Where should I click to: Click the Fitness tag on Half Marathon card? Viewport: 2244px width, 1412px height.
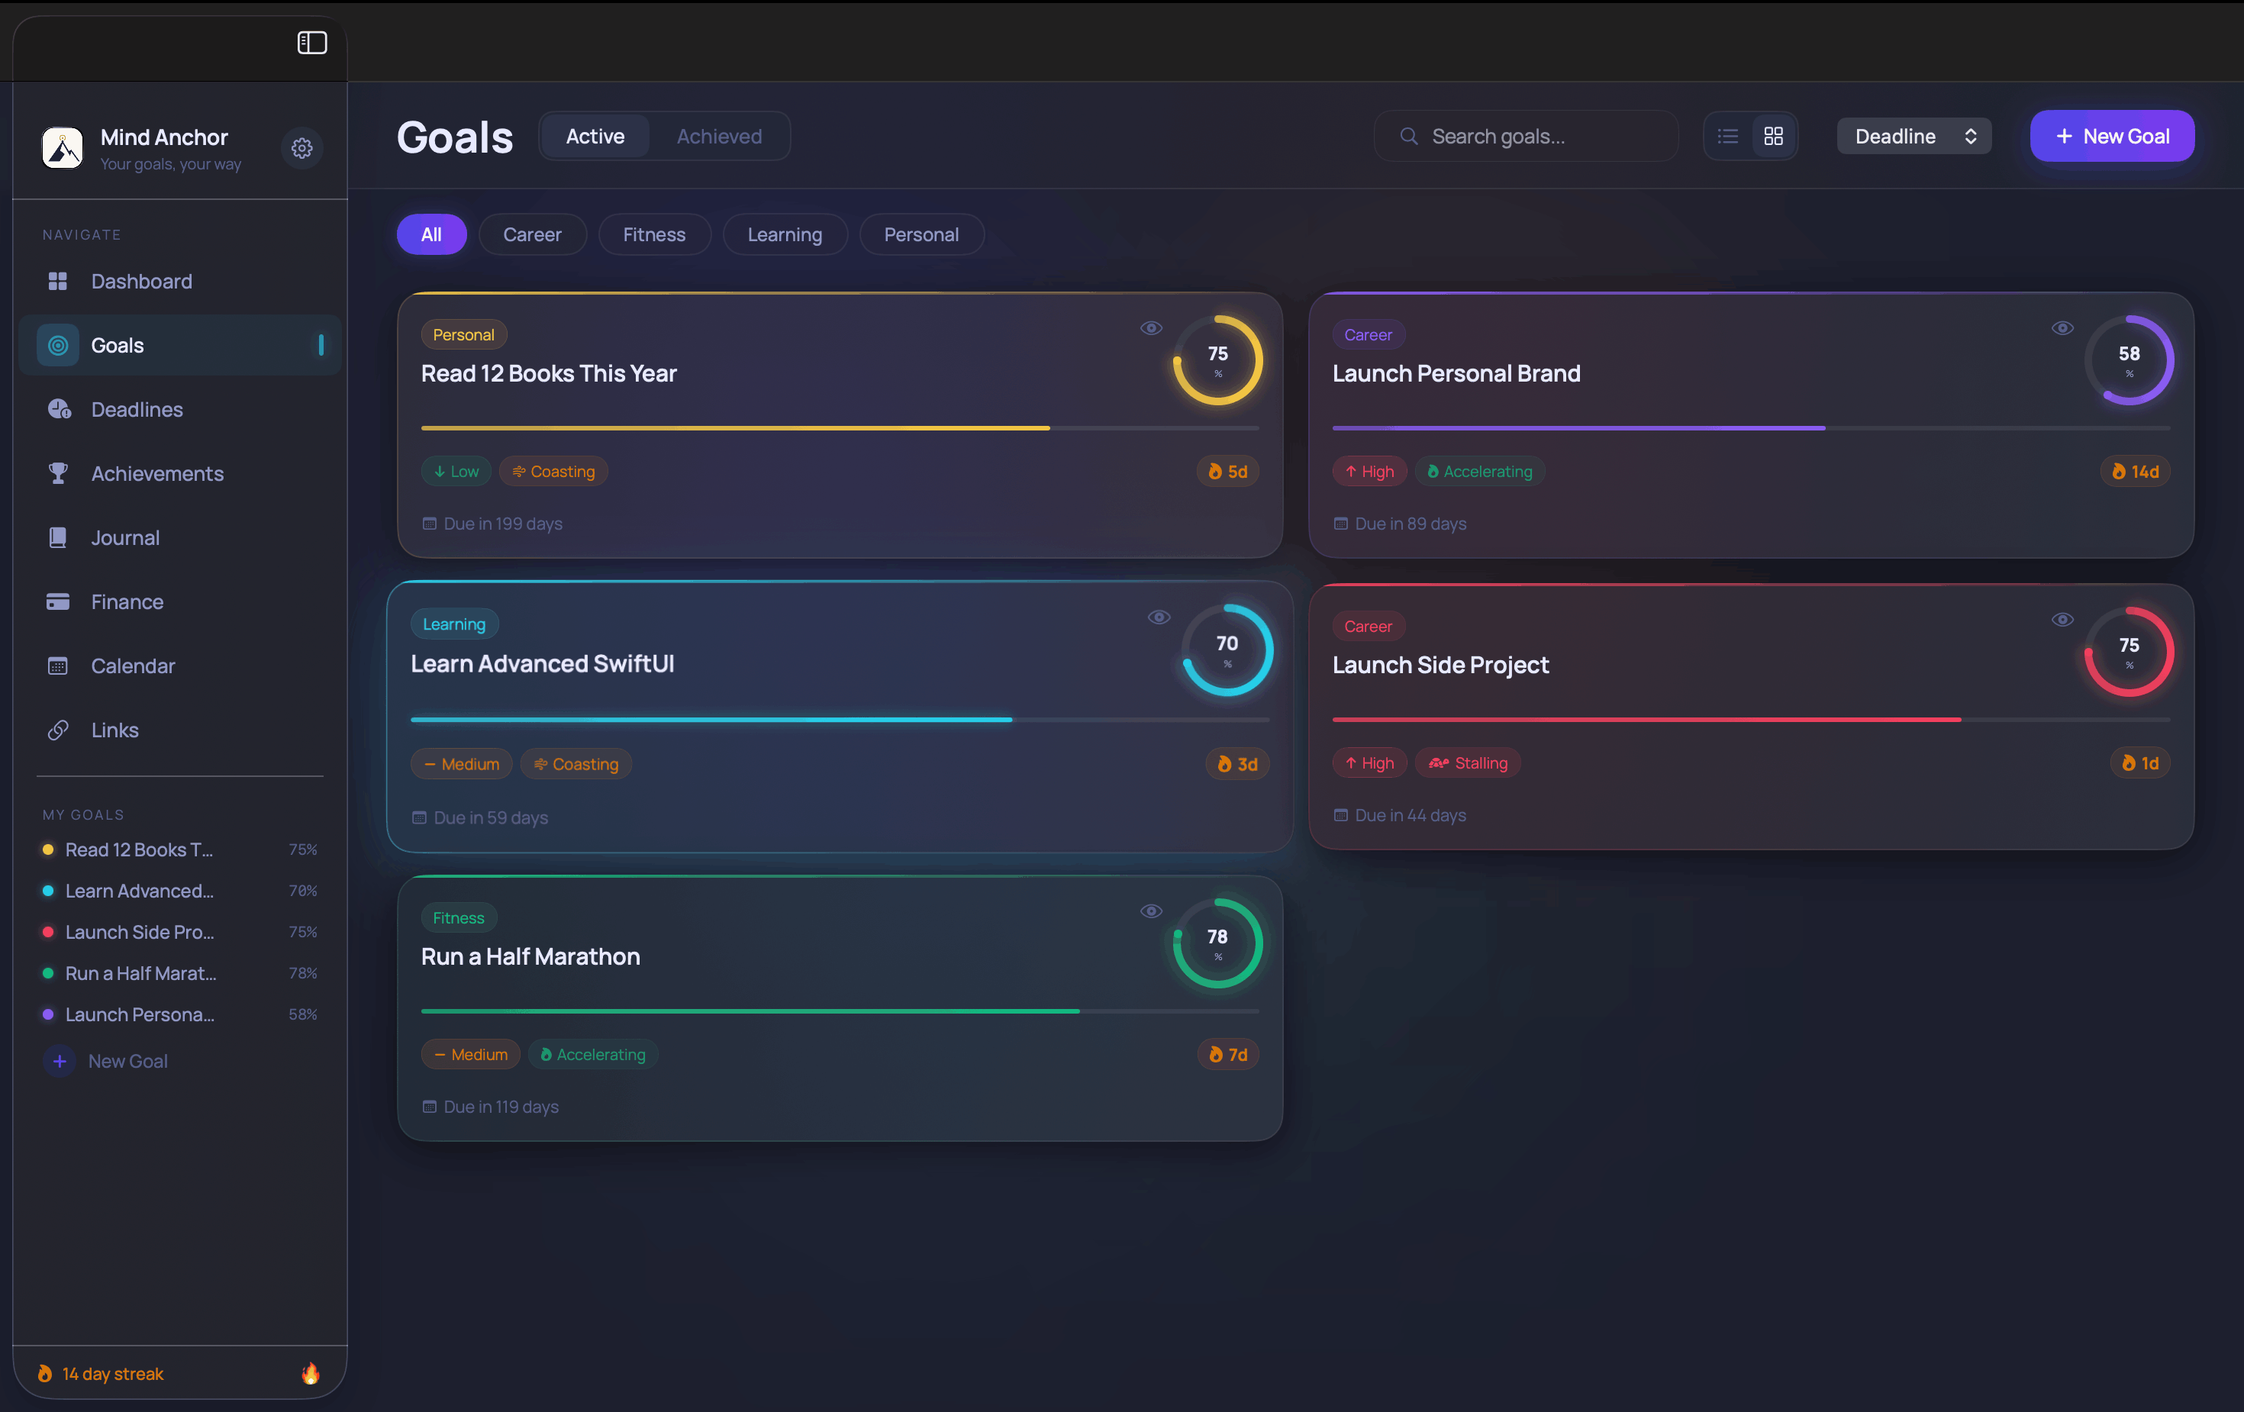pos(459,918)
